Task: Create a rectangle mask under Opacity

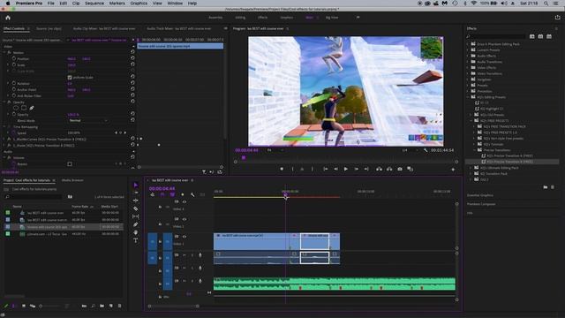Action: click(24, 108)
